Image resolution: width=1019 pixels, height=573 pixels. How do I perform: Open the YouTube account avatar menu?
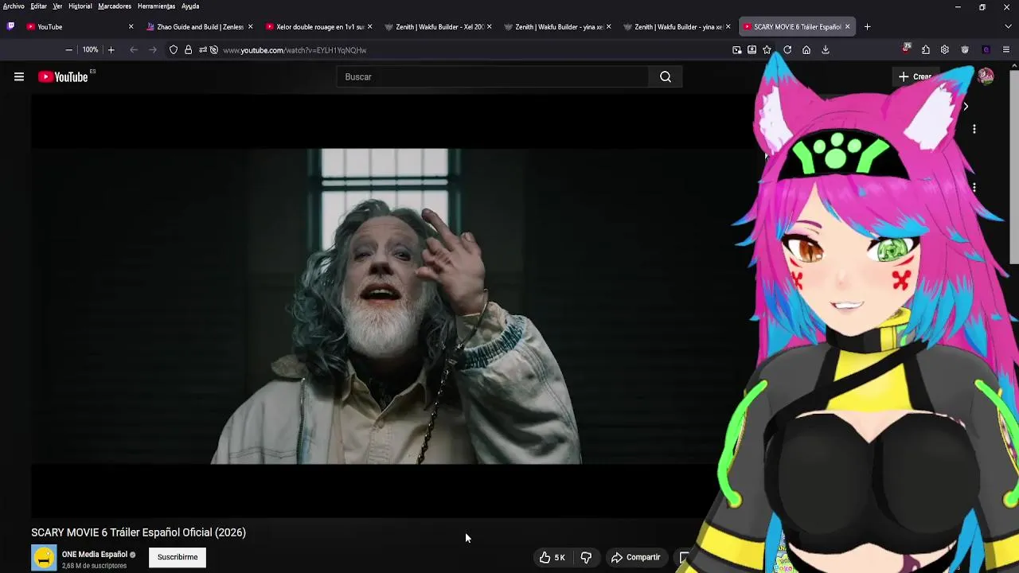click(986, 77)
